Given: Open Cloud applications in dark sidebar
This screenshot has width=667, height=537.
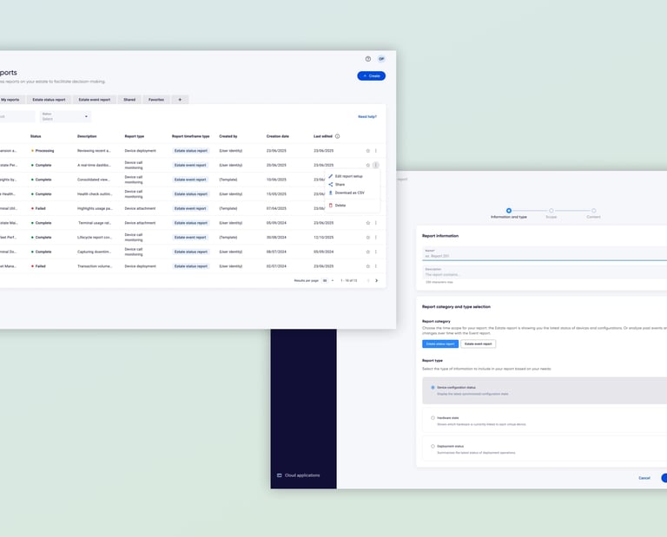Looking at the screenshot, I should pyautogui.click(x=298, y=475).
